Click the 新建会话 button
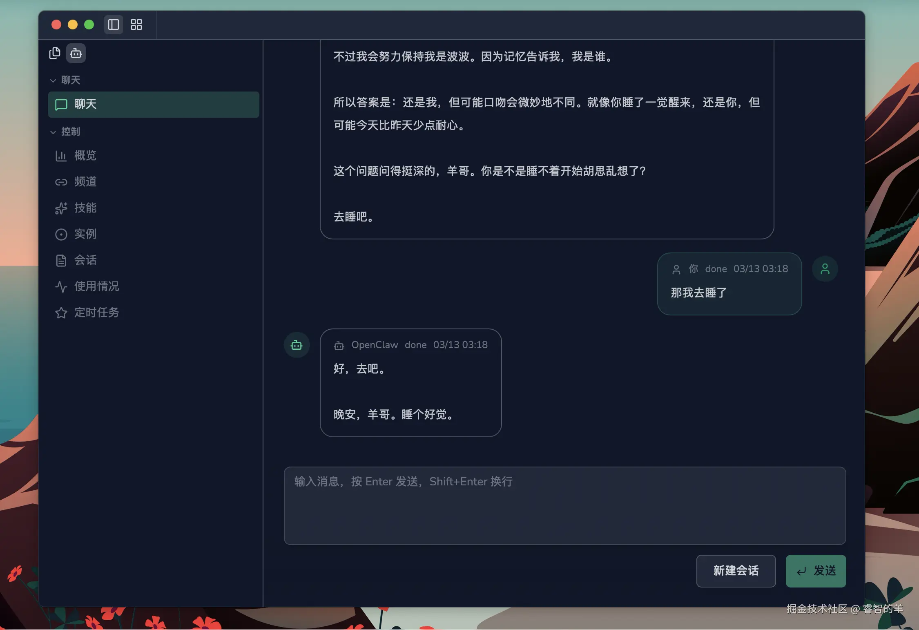This screenshot has width=919, height=630. 736,571
